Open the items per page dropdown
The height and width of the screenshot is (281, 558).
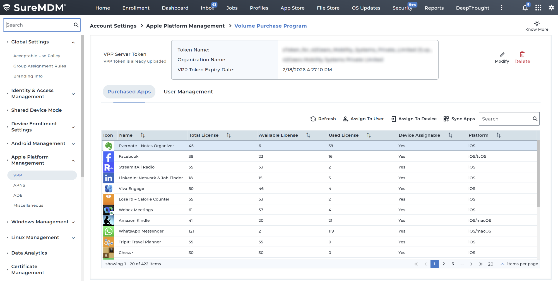pos(502,264)
